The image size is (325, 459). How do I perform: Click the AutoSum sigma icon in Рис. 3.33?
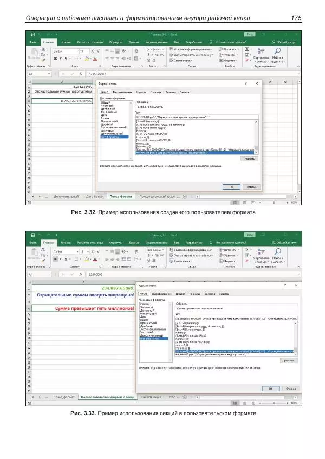[x=247, y=250]
